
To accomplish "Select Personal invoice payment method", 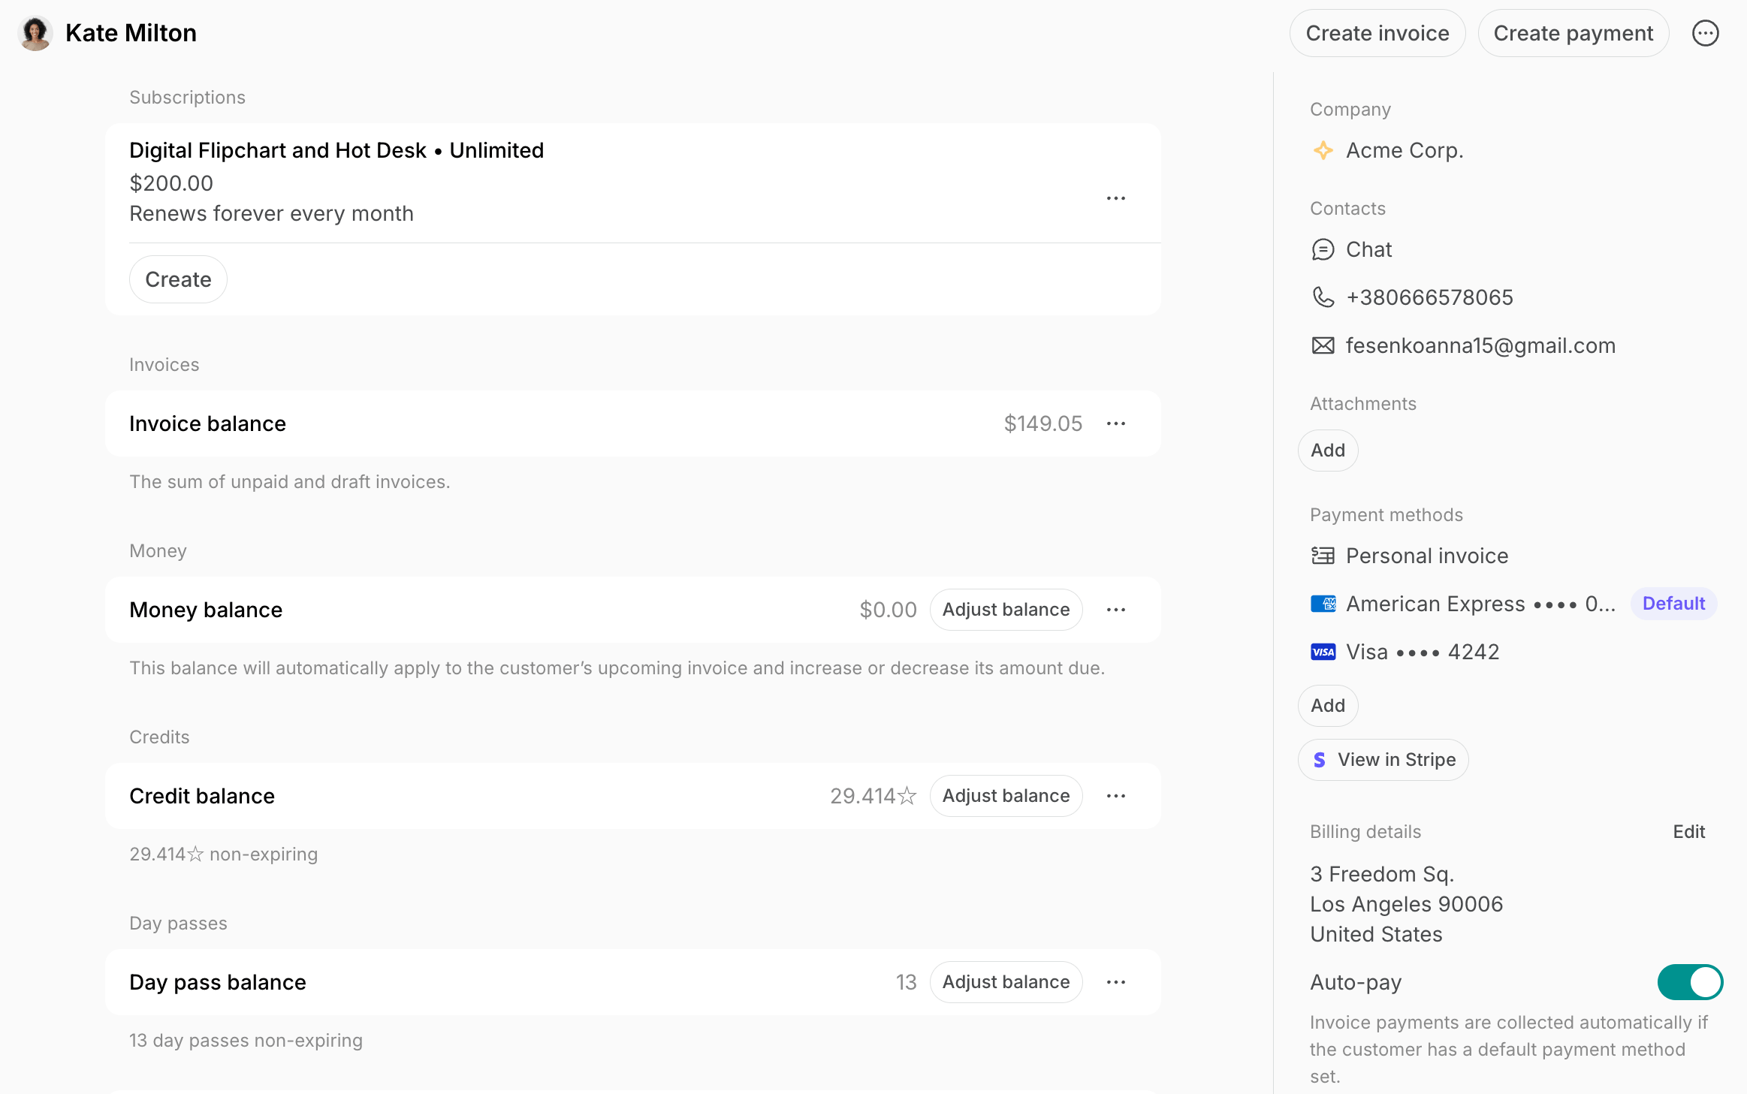I will [x=1426, y=556].
